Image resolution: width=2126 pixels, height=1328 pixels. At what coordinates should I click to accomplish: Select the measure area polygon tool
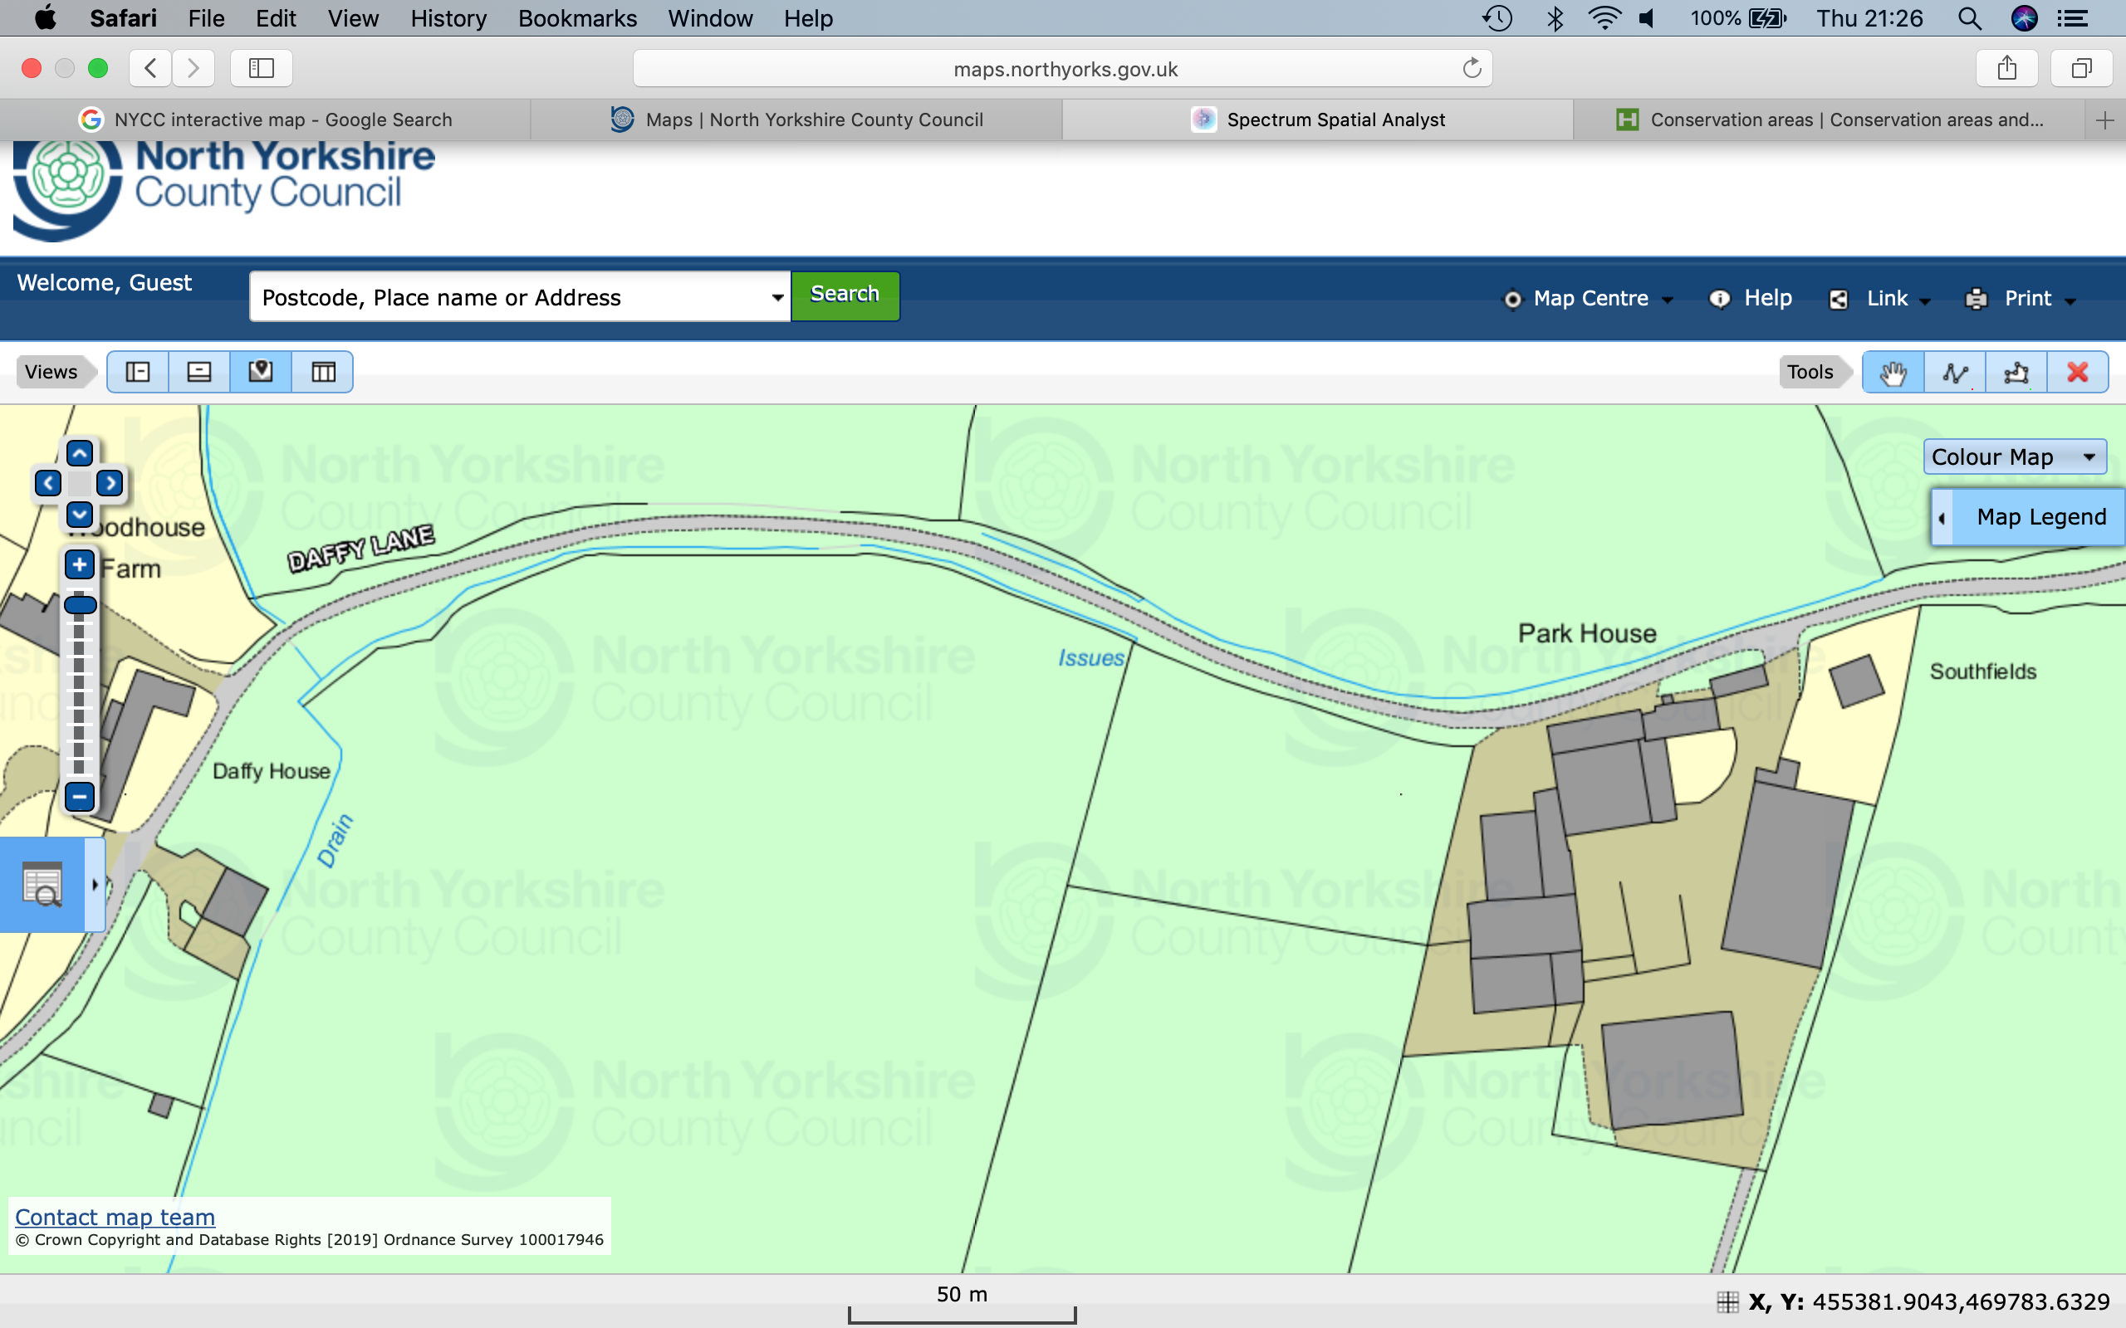[2016, 373]
